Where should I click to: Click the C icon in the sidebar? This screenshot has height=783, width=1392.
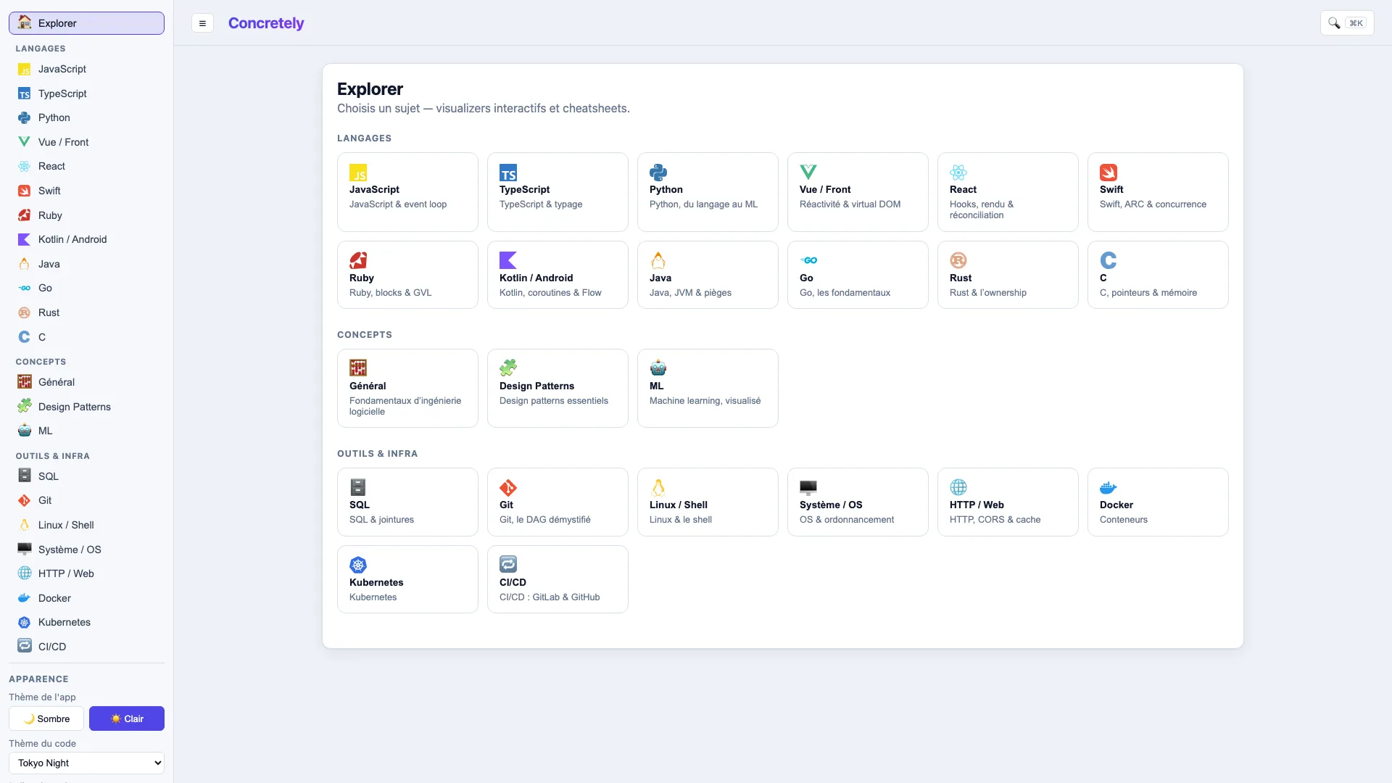25,337
